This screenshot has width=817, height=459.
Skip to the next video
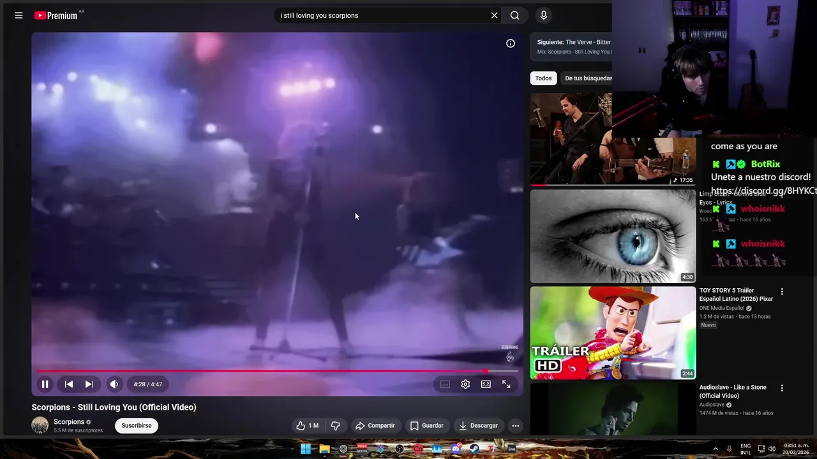click(89, 384)
